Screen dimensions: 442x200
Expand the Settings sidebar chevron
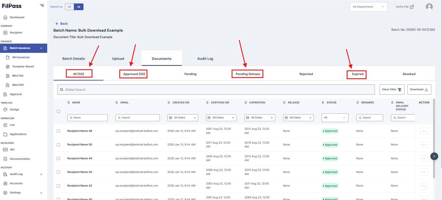41,193
